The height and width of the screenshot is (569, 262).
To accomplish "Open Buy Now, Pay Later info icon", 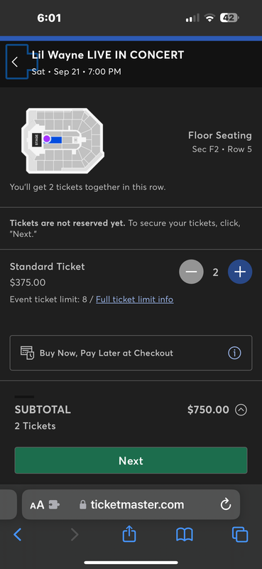I will point(234,353).
